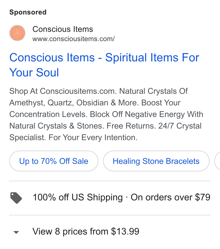220x249 pixels.
Task: Click 'For Your Every Intention' text
Action: pos(93,138)
